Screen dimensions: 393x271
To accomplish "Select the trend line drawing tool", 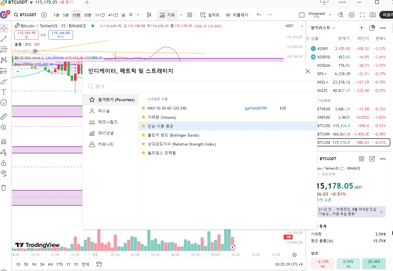I will pyautogui.click(x=4, y=39).
